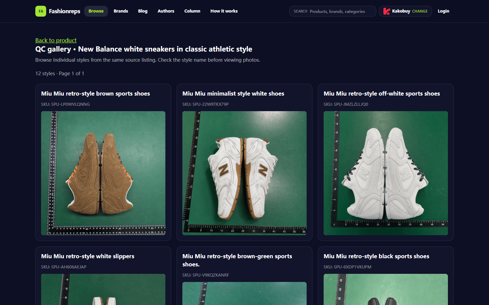Click the 12 styles page count text
This screenshot has width=489, height=305.
[60, 74]
